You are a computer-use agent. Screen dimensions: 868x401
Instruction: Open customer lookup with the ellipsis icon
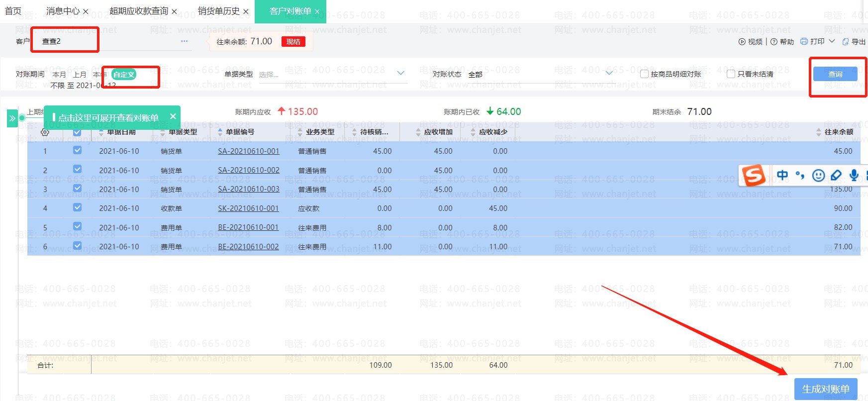click(185, 41)
